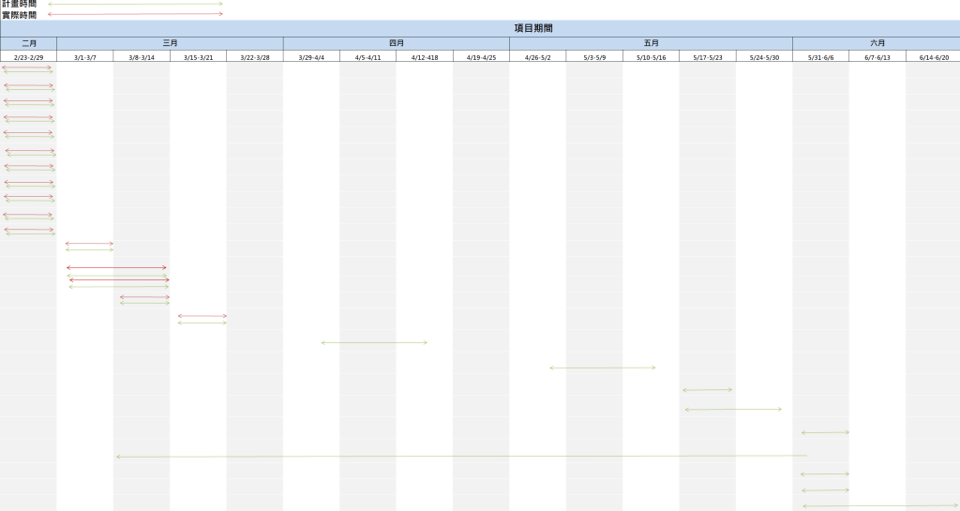The image size is (960, 511).
Task: Click the 計畫時間 legend label
Action: (x=19, y=4)
